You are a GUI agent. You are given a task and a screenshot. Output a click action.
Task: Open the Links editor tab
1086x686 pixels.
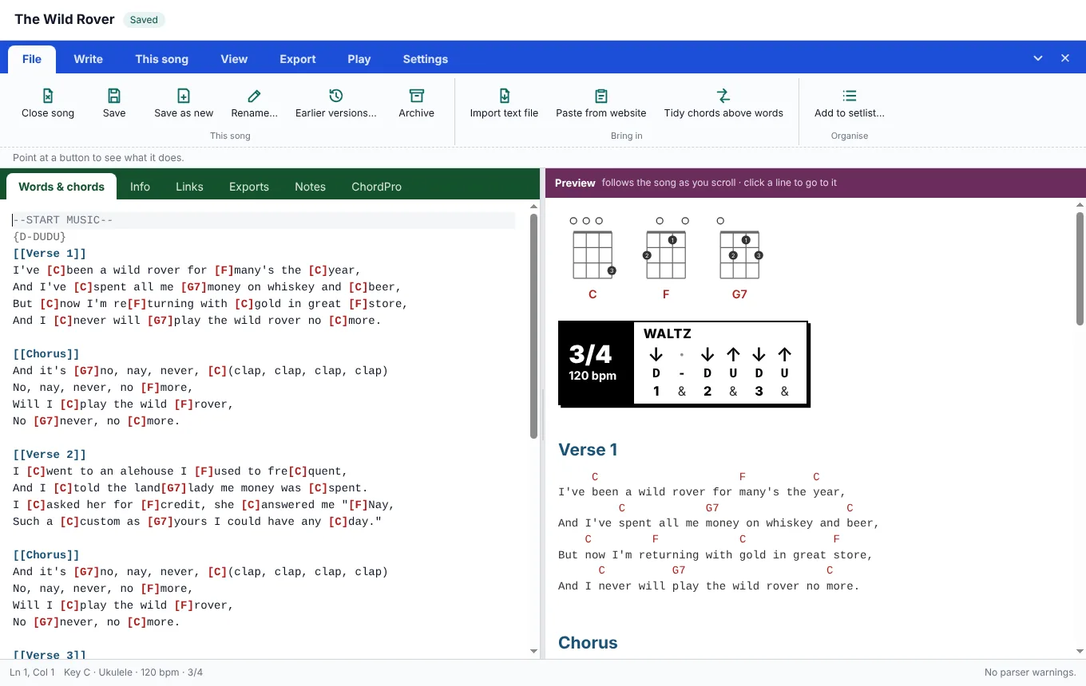pos(189,187)
